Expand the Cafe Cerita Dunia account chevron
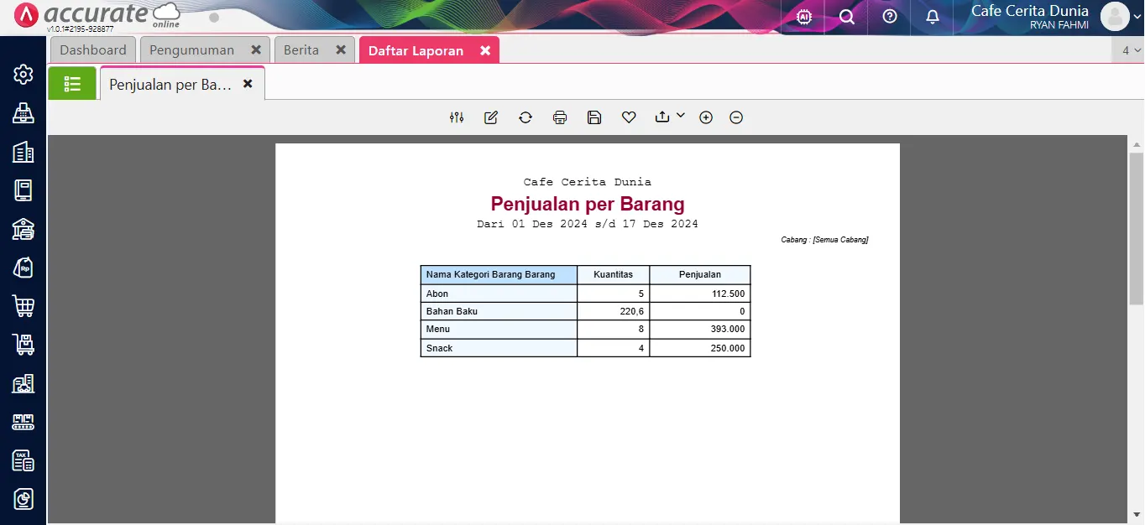1145x525 pixels. (1135, 16)
